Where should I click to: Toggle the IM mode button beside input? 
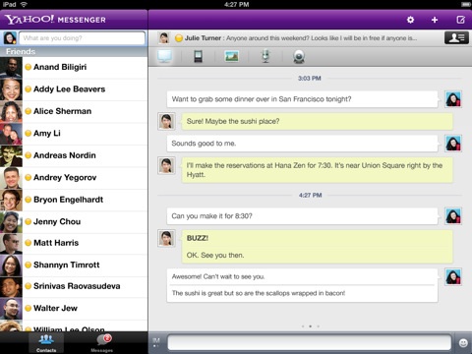pyautogui.click(x=156, y=342)
